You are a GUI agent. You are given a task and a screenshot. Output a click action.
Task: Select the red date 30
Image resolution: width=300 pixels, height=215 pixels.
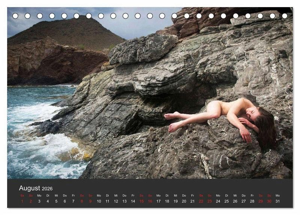coord(269,201)
